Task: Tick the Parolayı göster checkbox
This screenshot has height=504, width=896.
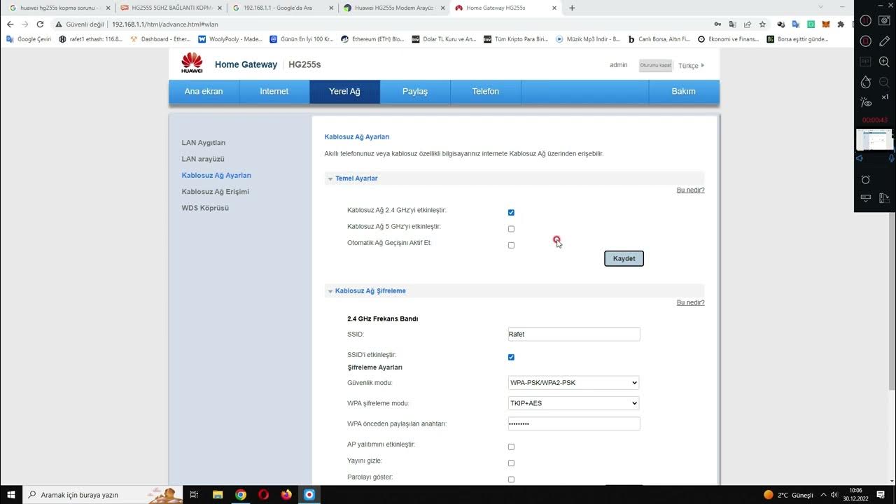Action: pos(511,479)
